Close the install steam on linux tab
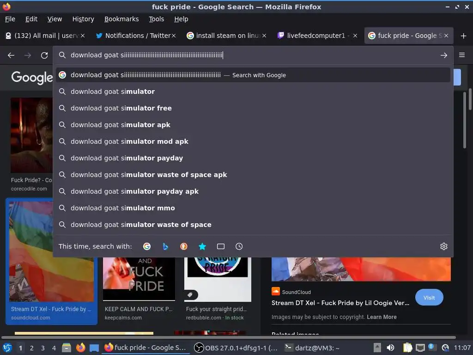The height and width of the screenshot is (355, 473). pyautogui.click(x=264, y=36)
